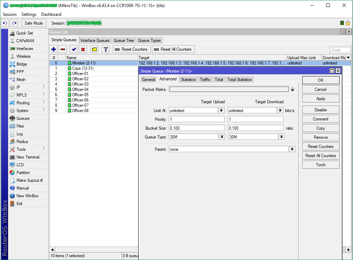The image size is (353, 260).
Task: Switch to the General tab in the dialog
Action: coord(148,80)
